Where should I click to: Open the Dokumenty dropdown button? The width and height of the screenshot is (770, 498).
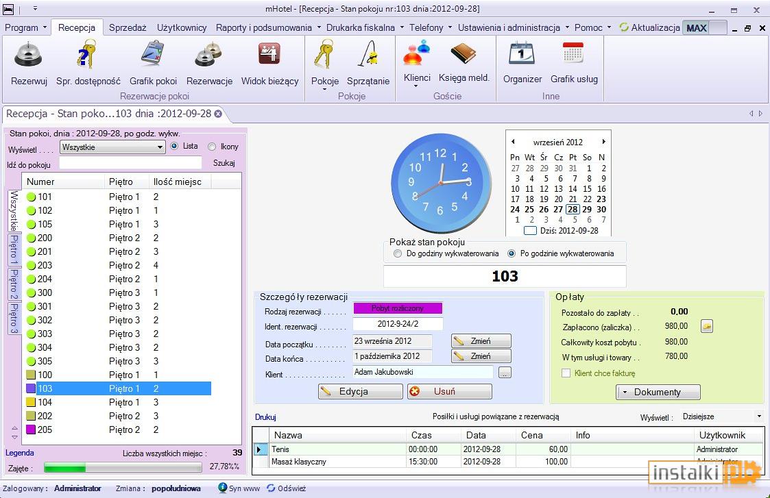658,392
